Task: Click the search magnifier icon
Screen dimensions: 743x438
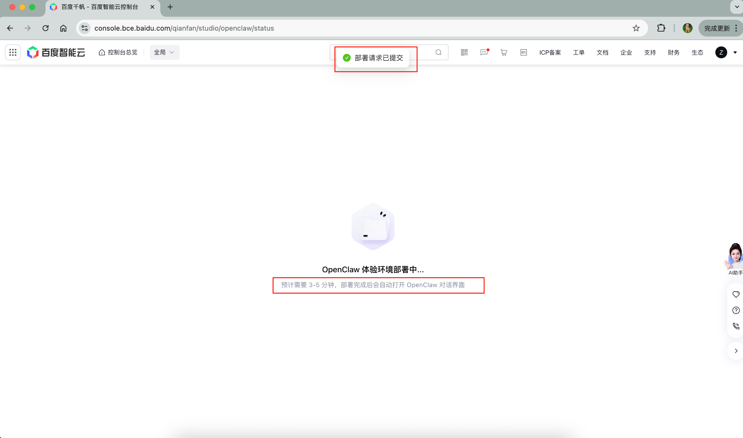Action: 439,53
